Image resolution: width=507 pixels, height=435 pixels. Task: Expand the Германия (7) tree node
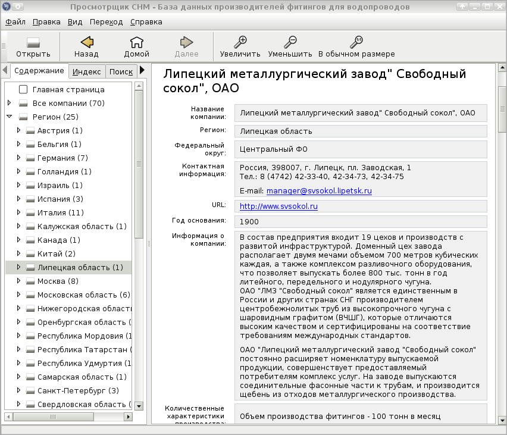click(18, 158)
